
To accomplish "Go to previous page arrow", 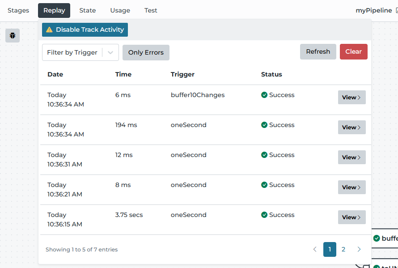I will [315, 250].
